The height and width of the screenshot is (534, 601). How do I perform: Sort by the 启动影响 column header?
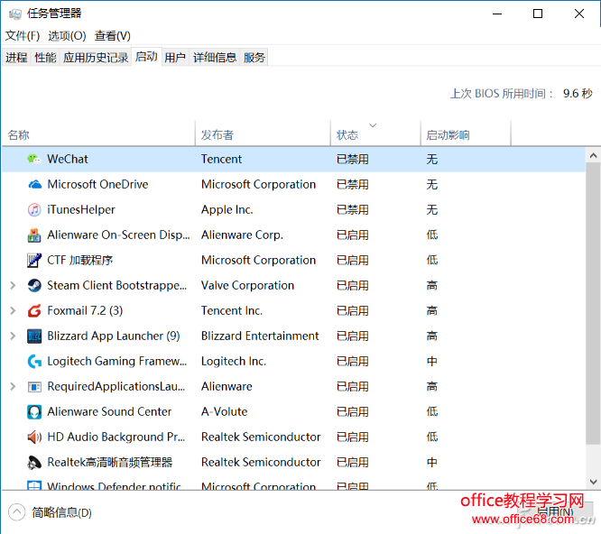pos(466,134)
